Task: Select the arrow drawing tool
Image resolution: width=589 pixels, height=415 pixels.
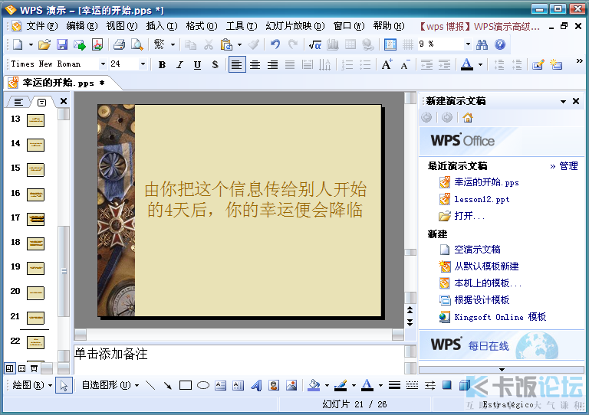Action: pos(167,385)
